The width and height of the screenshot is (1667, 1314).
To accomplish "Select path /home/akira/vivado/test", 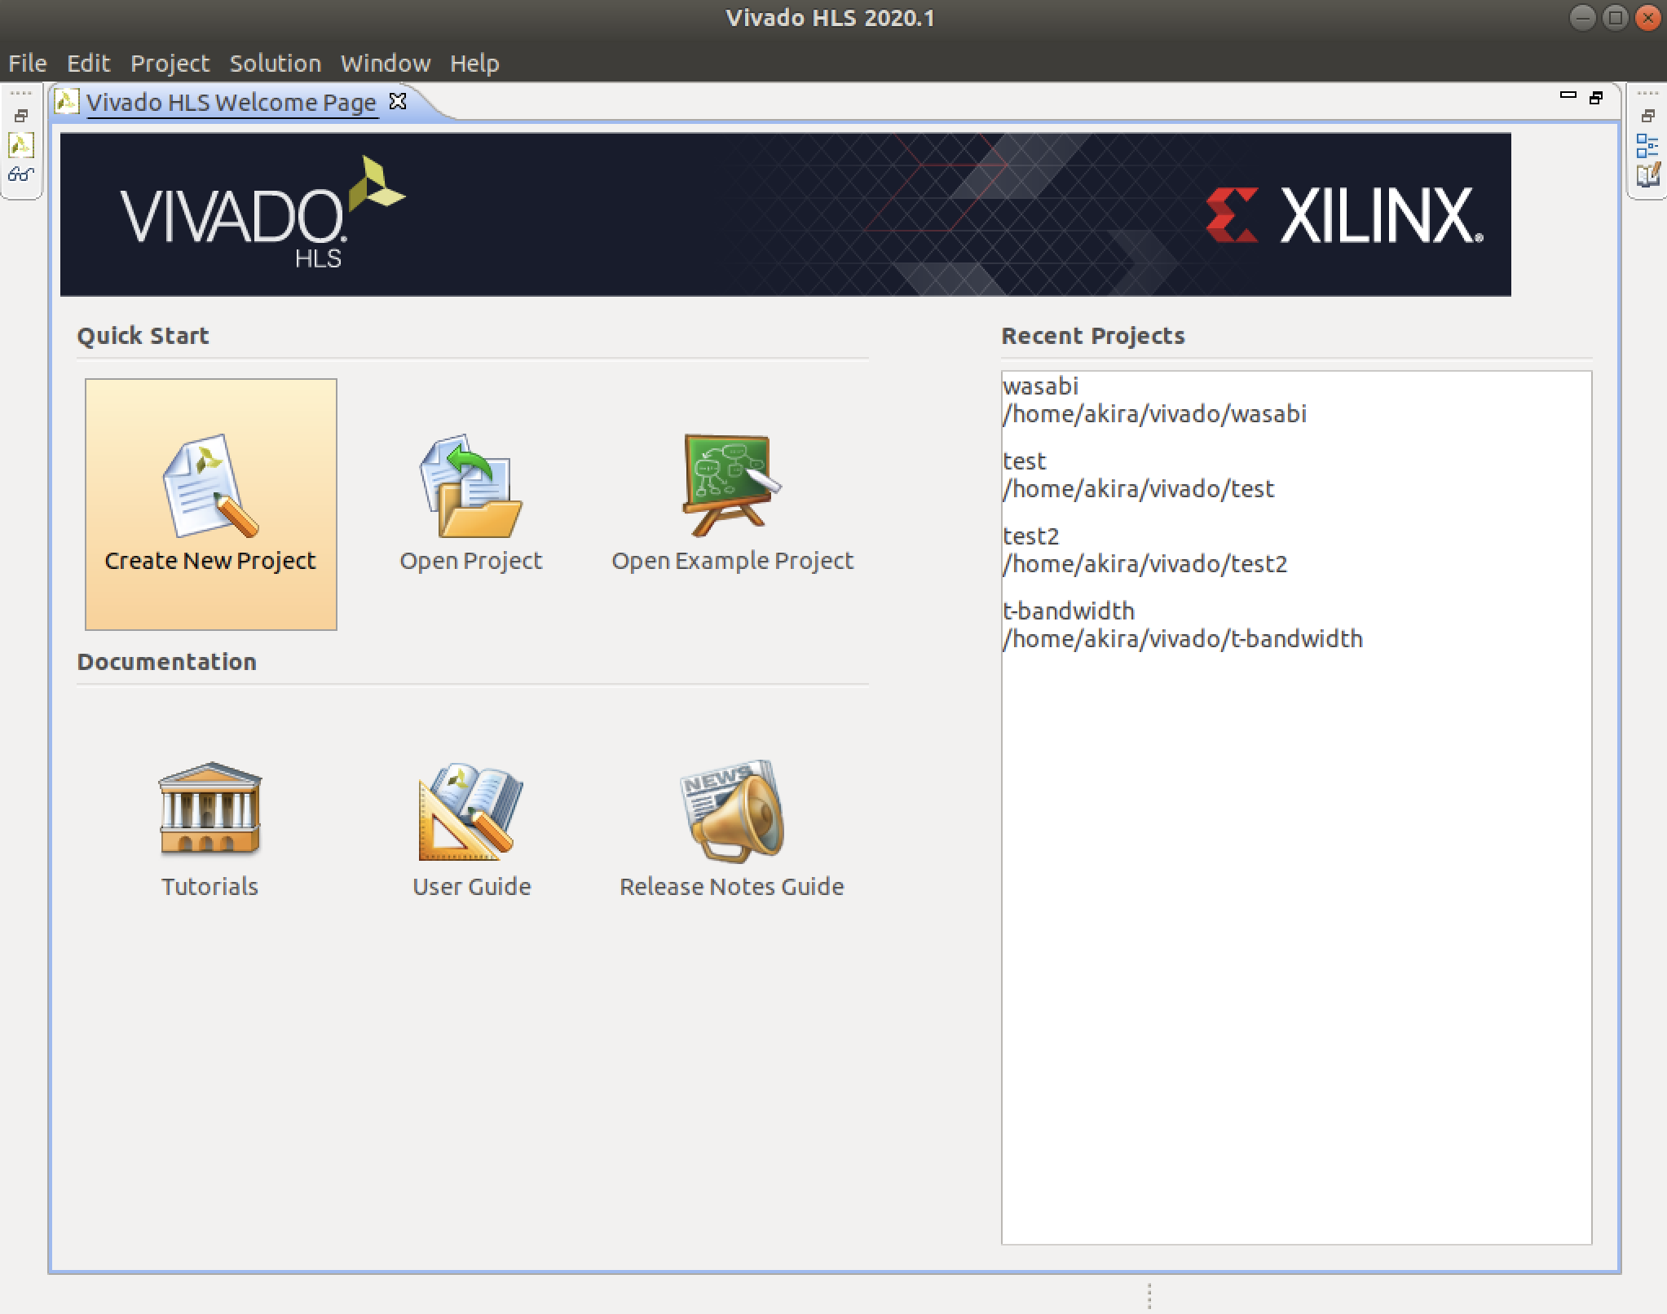I will tap(1139, 489).
